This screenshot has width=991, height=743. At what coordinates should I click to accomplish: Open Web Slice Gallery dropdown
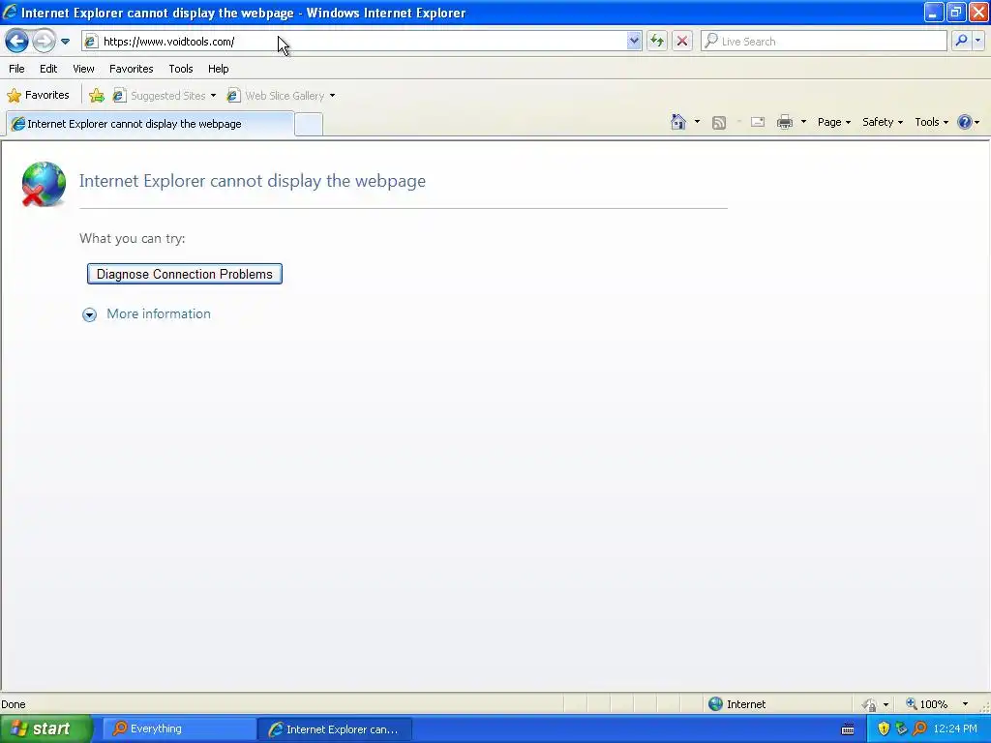282,96
